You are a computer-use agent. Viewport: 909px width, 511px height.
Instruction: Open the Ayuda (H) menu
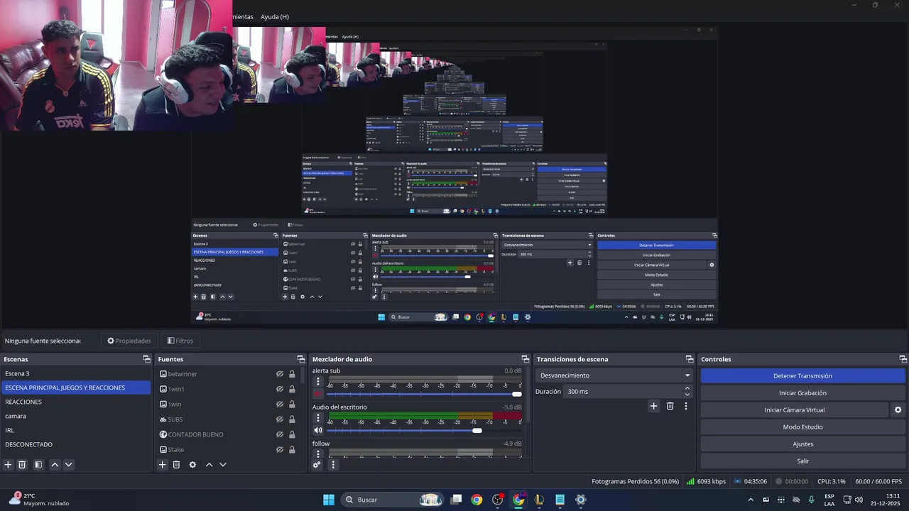pos(275,16)
